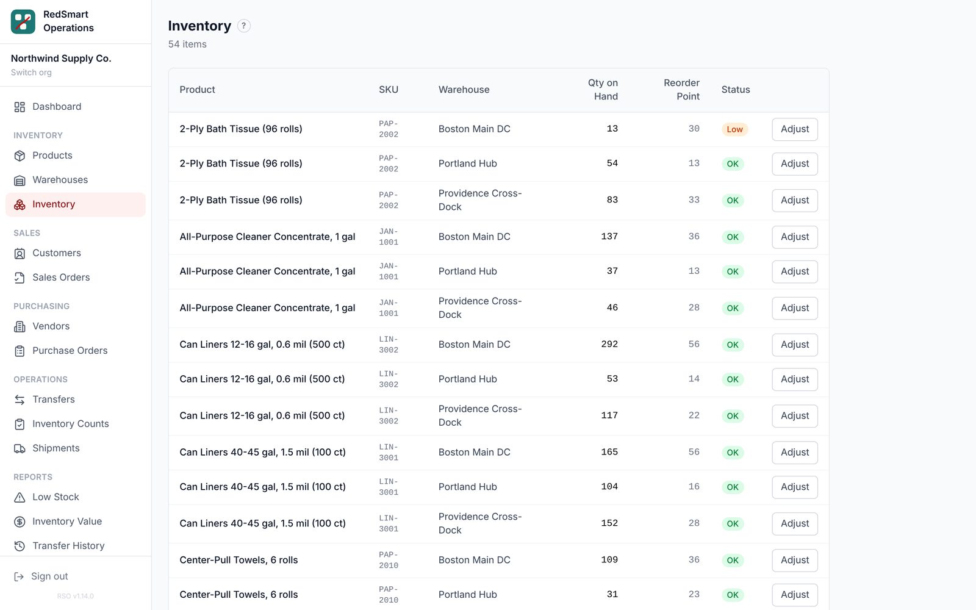Go to Products in the sidebar
Screen dimensions: 976x610
76,156
